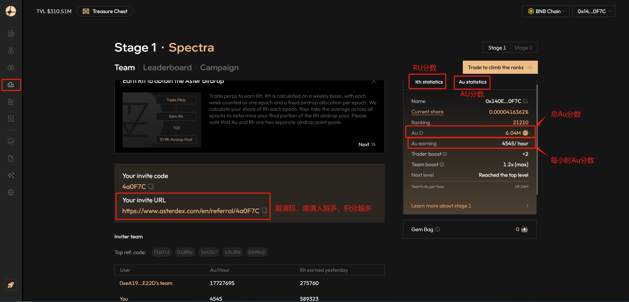Image resolution: width=629 pixels, height=302 pixels.
Task: Select the Team tab
Action: tap(125, 68)
